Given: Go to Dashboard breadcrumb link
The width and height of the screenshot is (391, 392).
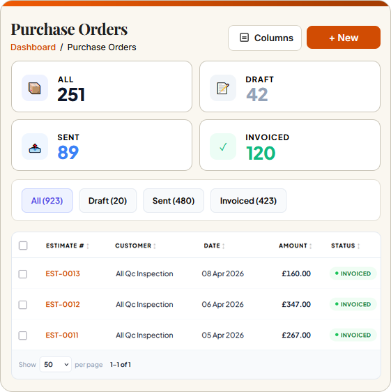Looking at the screenshot, I should [33, 47].
